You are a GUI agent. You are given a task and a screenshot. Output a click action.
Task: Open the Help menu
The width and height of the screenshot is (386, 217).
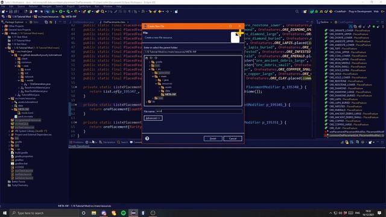pos(119,7)
